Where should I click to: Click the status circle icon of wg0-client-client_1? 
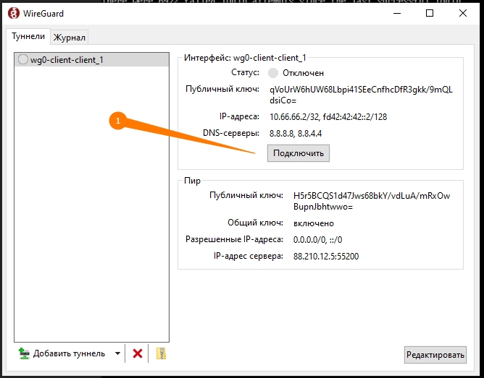click(x=23, y=59)
